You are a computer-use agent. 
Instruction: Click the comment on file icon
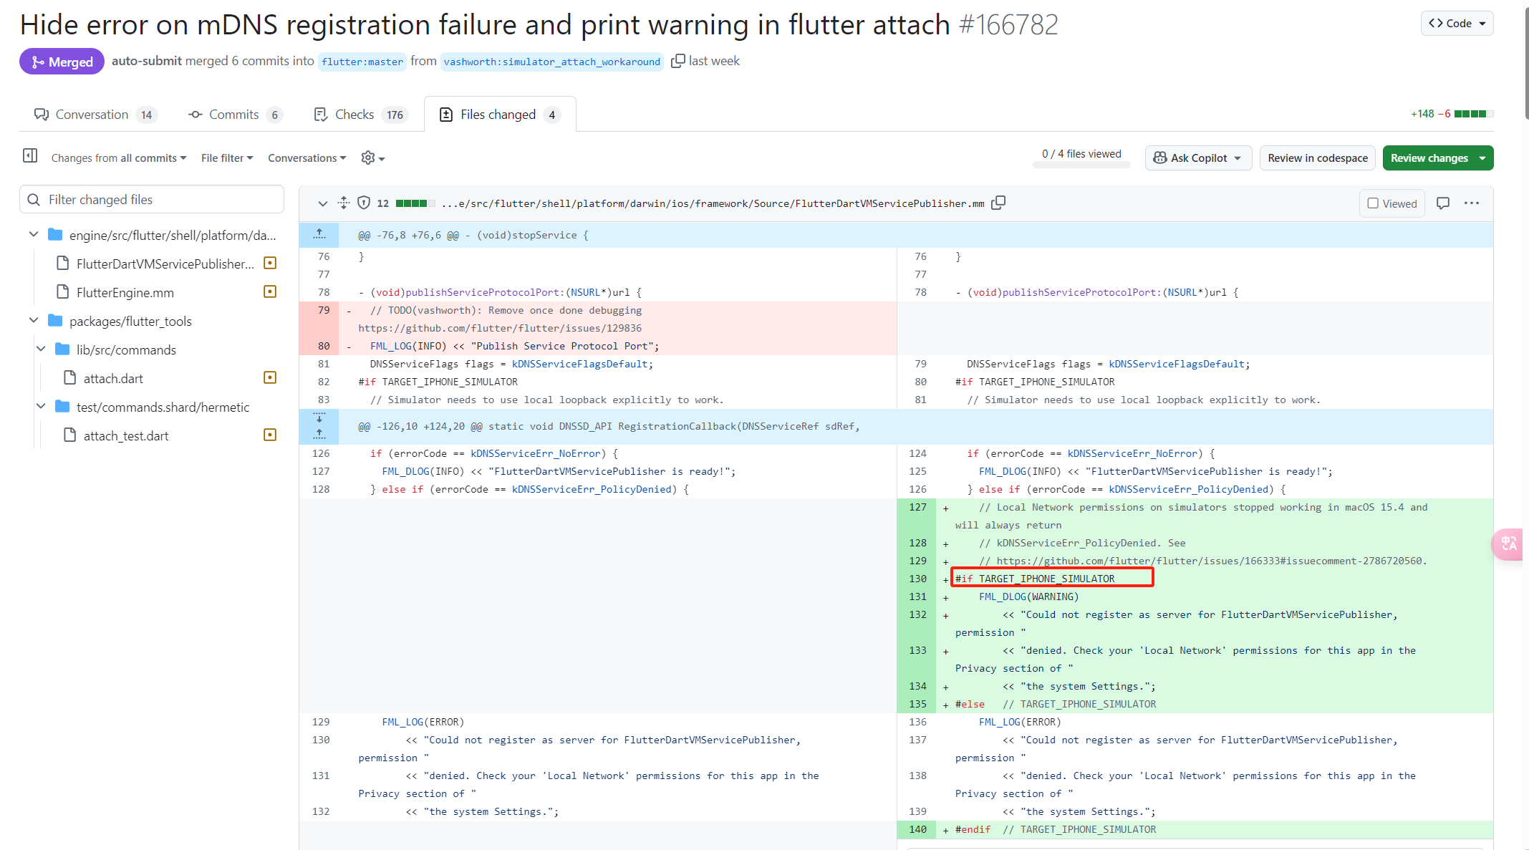(1443, 203)
